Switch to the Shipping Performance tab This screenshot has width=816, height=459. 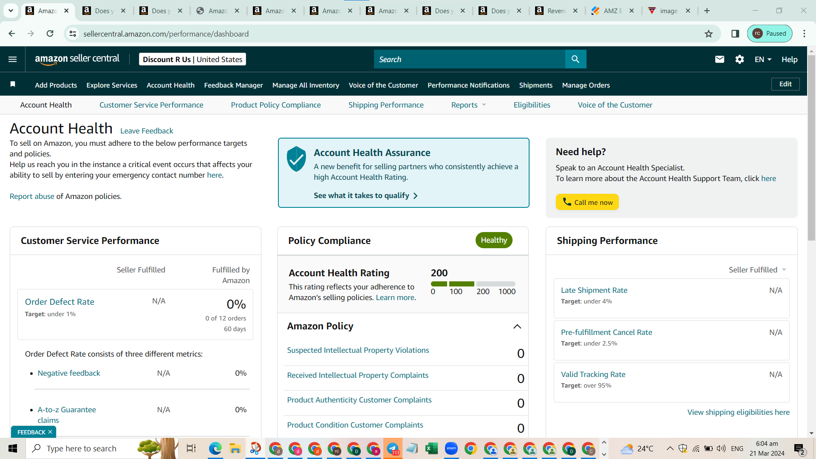[386, 105]
